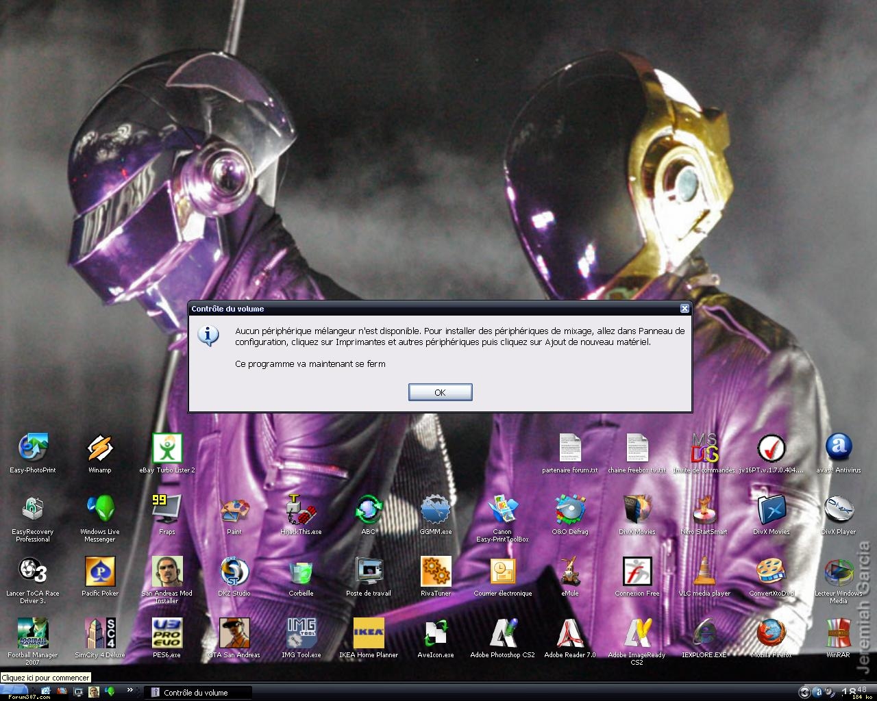This screenshot has width=877, height=701.
Task: Open EasyRecovery Professional shortcut
Action: pos(33,519)
